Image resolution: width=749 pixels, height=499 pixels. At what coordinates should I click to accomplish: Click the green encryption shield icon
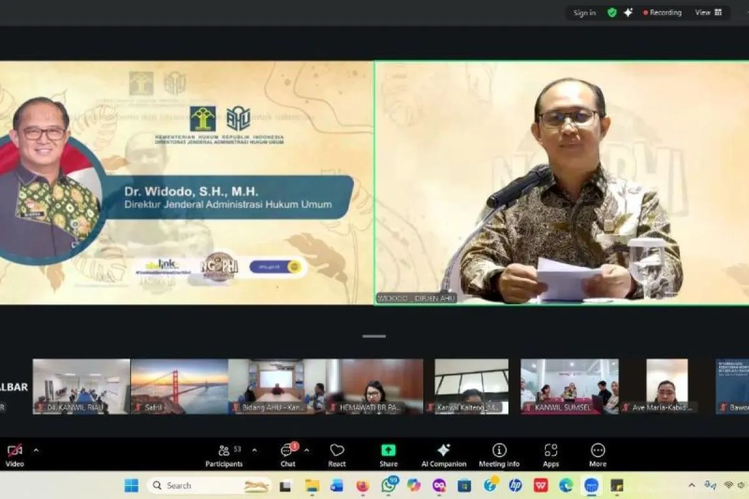coord(612,12)
